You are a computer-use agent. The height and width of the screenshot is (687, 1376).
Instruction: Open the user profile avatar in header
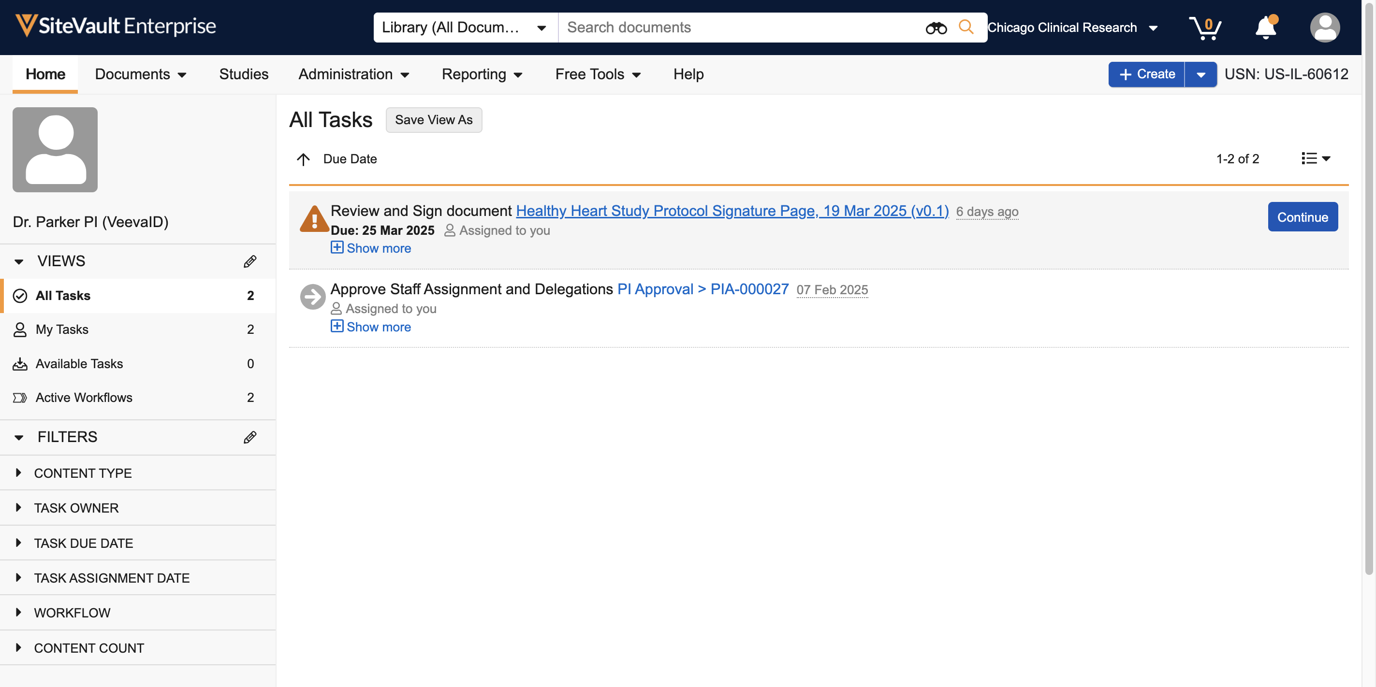(1325, 28)
